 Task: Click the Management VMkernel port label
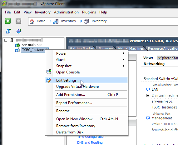(162, 118)
